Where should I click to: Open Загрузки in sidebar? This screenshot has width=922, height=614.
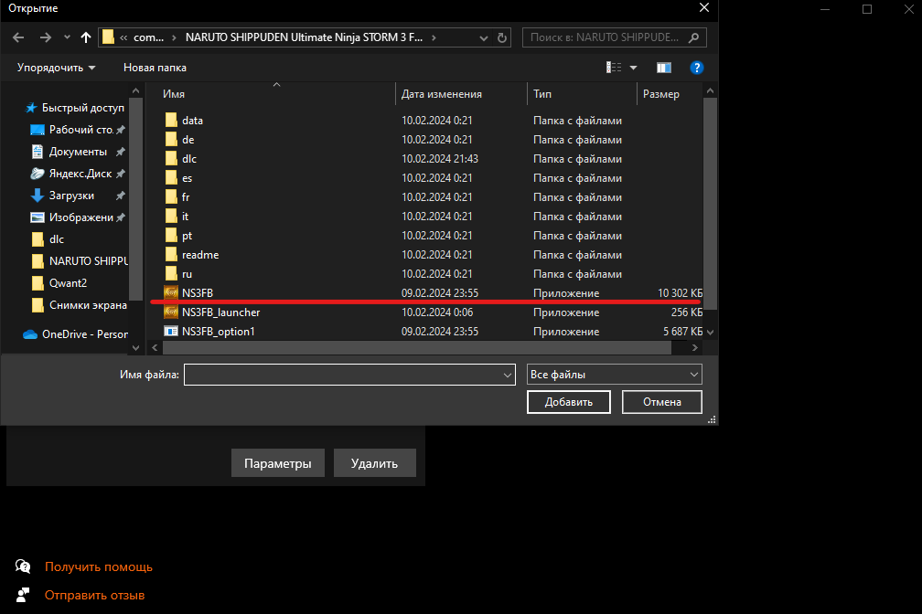point(78,195)
